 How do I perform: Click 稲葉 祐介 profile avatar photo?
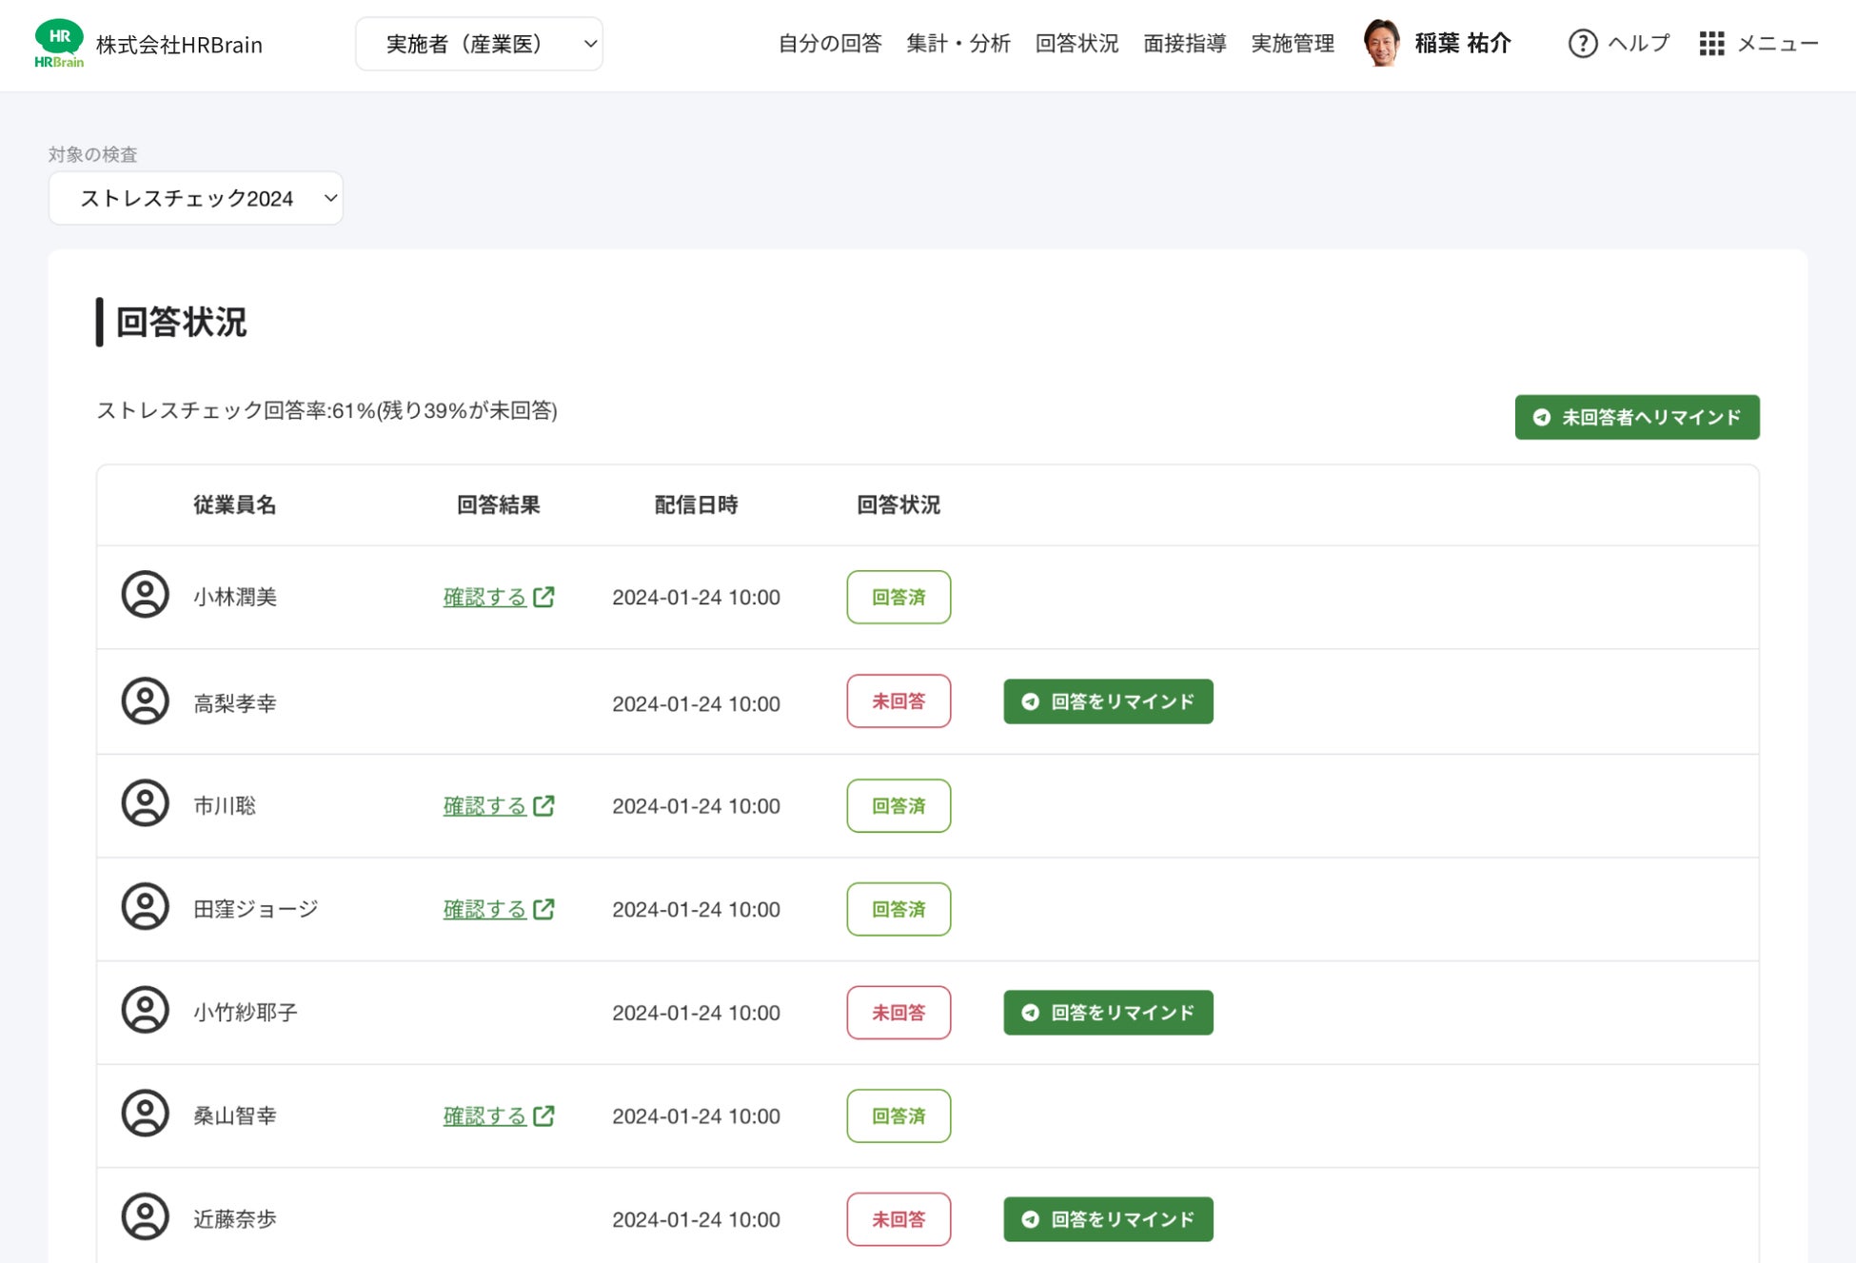click(x=1381, y=44)
